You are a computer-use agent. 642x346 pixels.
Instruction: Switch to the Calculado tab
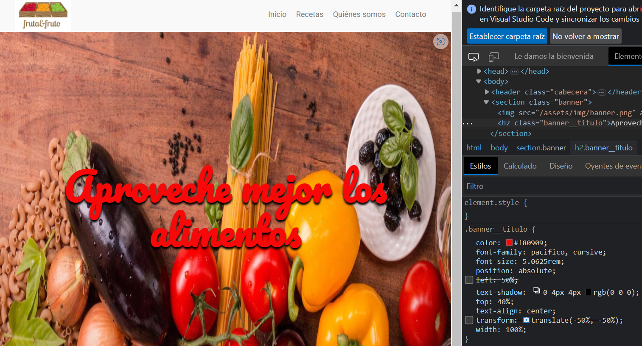coord(520,166)
